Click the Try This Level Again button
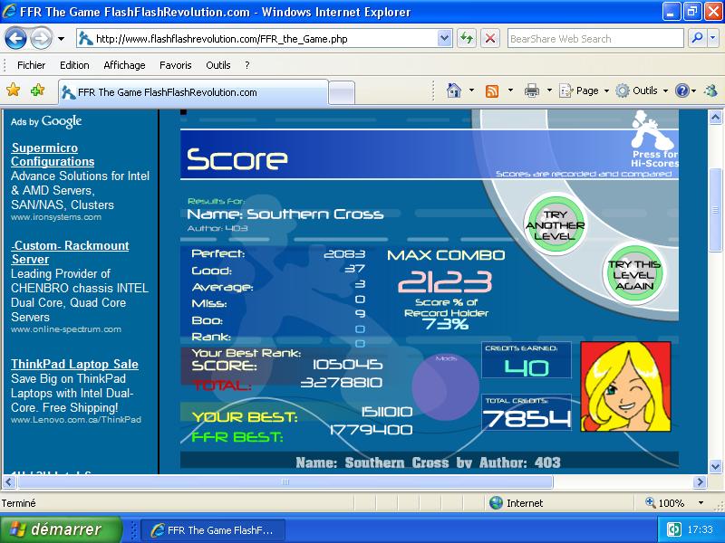Viewport: 725px width, 543px height. click(x=634, y=274)
